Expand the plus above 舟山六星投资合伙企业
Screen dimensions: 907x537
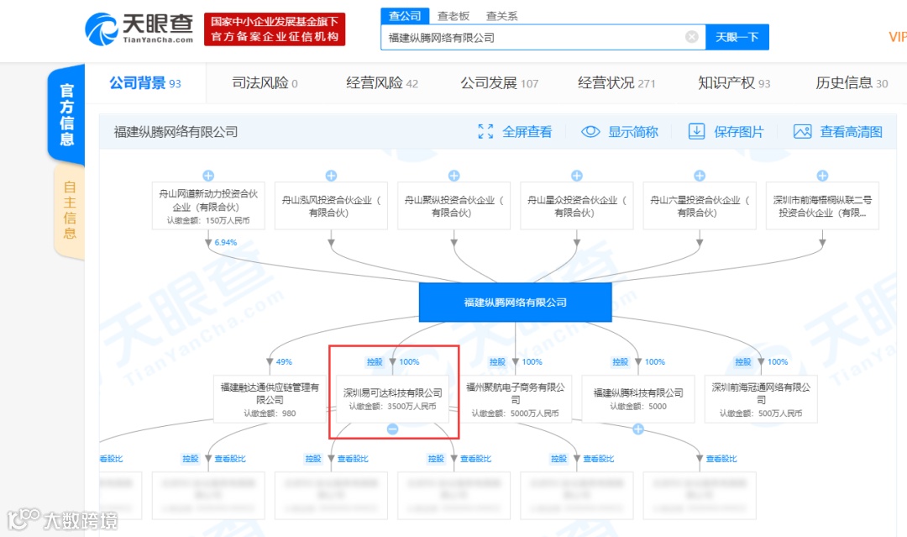click(x=700, y=176)
